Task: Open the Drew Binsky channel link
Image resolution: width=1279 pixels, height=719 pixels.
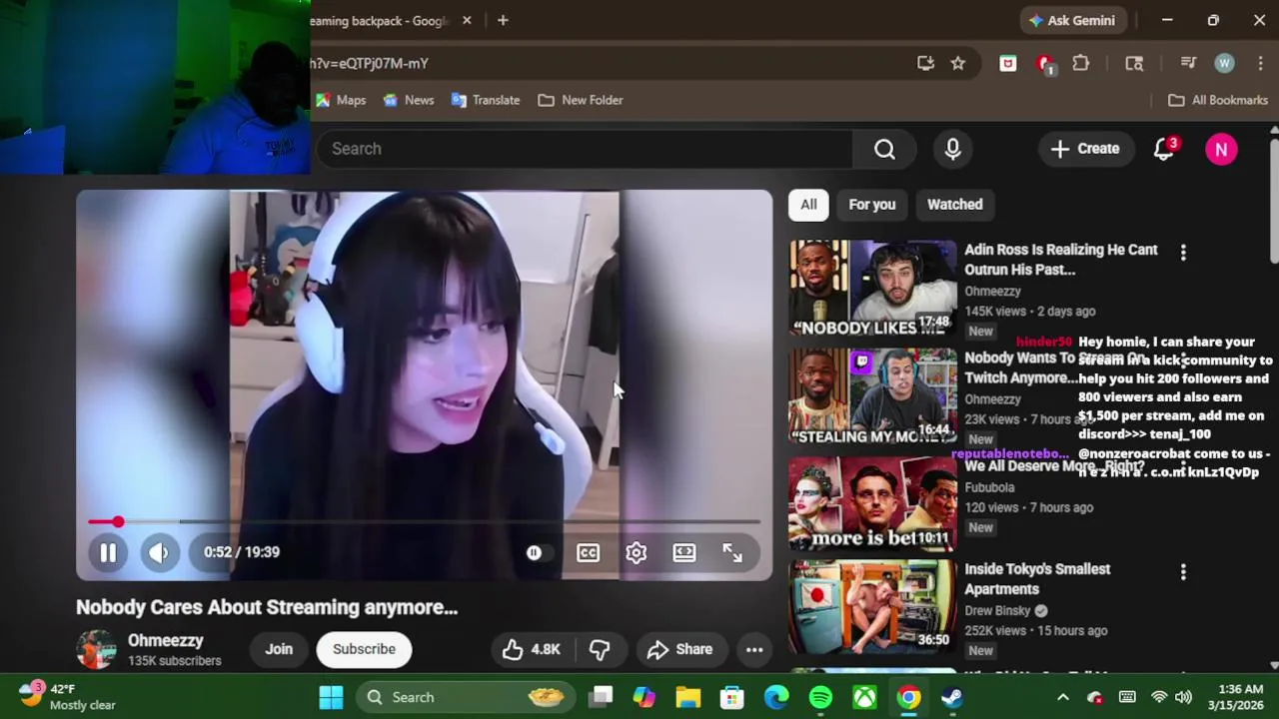Action: coord(997,610)
